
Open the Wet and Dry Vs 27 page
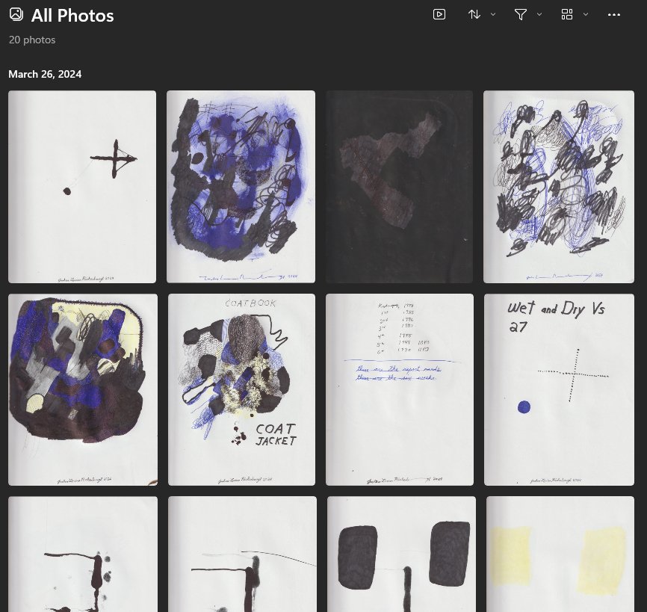pyautogui.click(x=559, y=389)
